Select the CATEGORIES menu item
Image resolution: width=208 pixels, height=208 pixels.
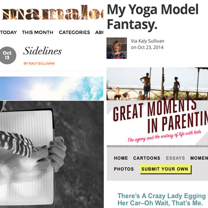coord(74,32)
